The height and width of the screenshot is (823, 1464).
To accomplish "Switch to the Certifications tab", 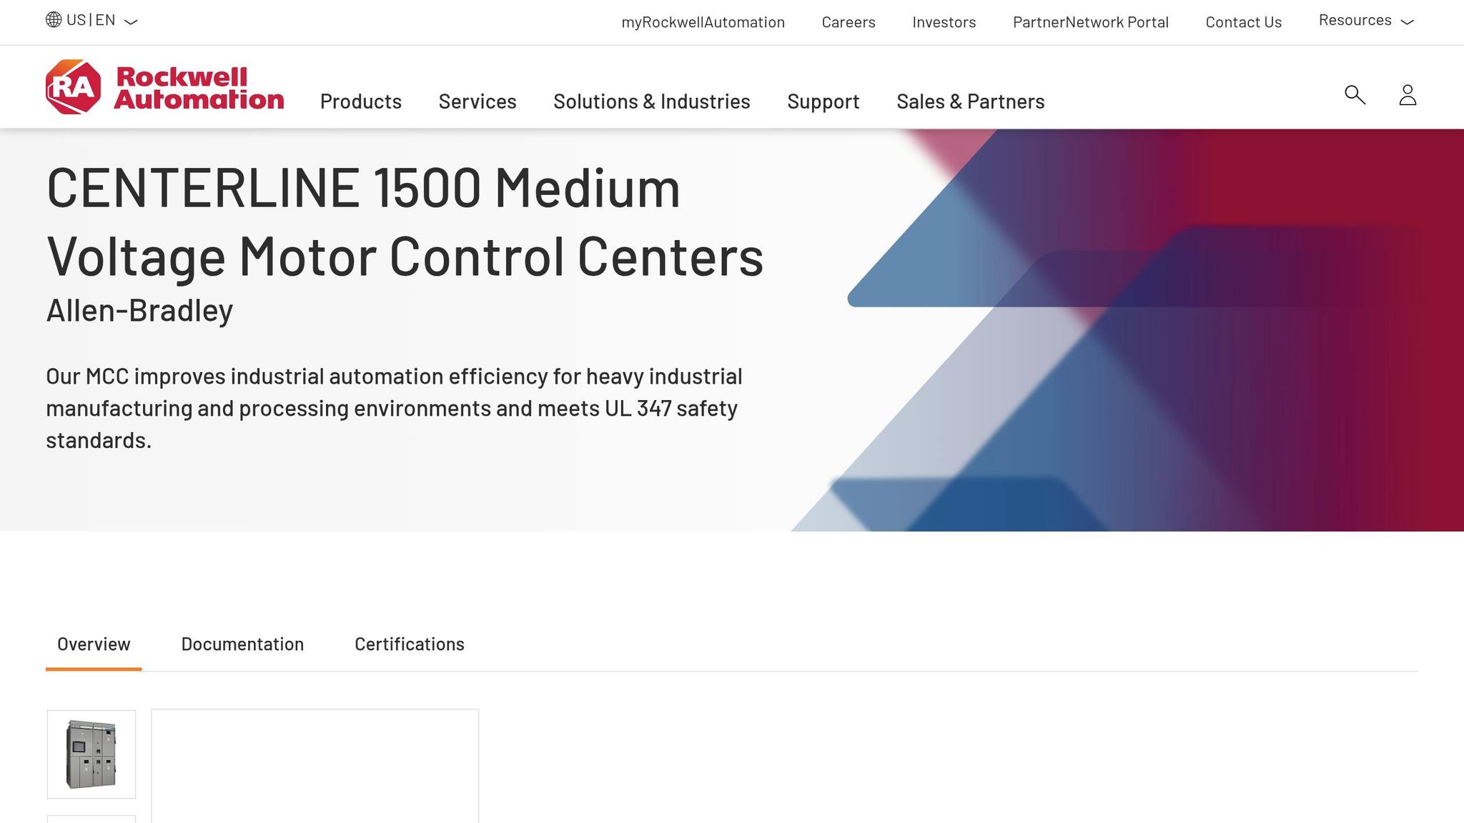I will (410, 644).
